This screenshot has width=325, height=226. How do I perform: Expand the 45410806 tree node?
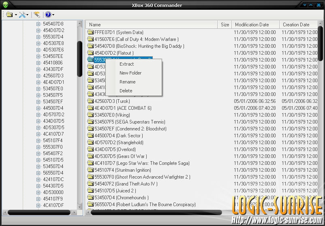38,63
